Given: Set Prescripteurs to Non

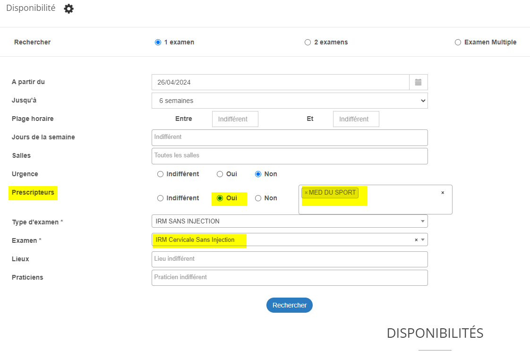Looking at the screenshot, I should click(258, 198).
